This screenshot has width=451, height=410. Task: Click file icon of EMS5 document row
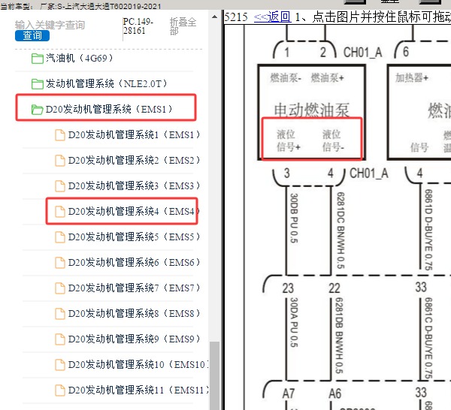60,237
